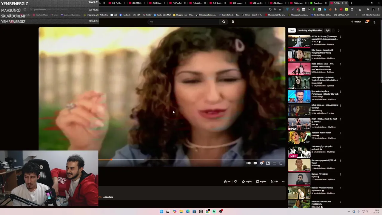Click the video progress bar scrubber
The image size is (382, 215).
[111, 160]
